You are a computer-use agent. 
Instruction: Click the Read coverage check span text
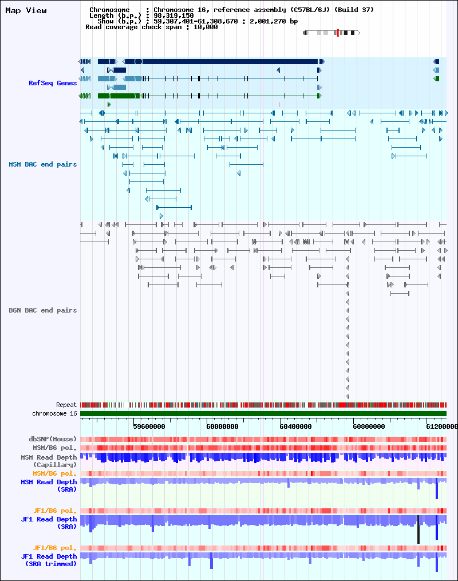(152, 27)
